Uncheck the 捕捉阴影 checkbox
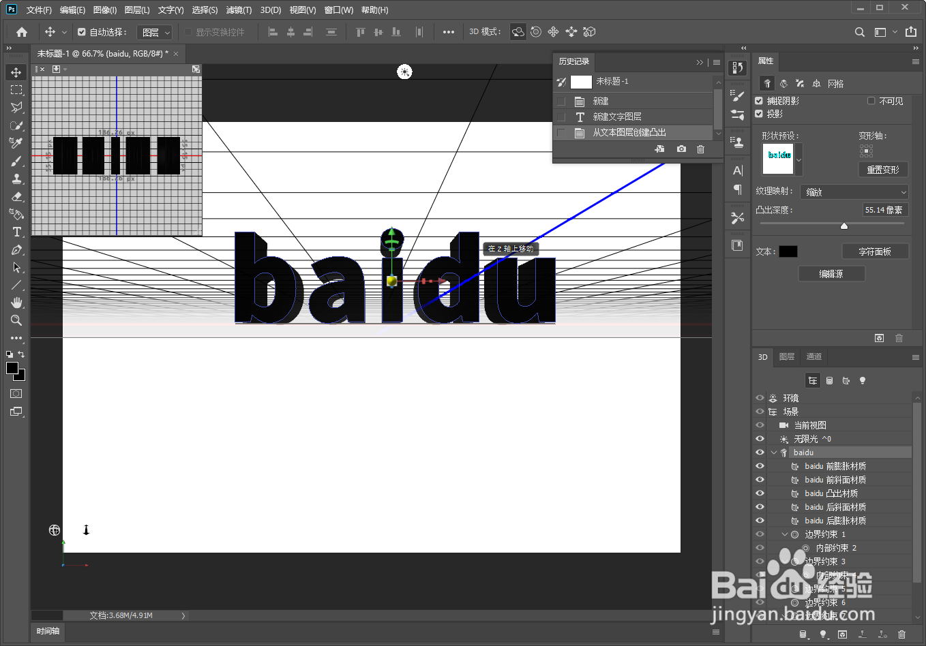Screen dimensions: 926x646 click(x=760, y=99)
